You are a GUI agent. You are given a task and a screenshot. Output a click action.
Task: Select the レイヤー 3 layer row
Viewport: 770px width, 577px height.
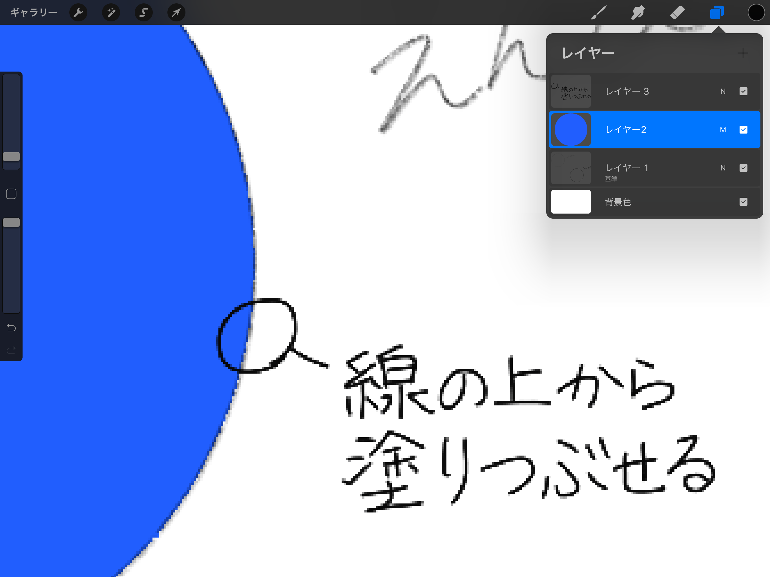(x=654, y=91)
